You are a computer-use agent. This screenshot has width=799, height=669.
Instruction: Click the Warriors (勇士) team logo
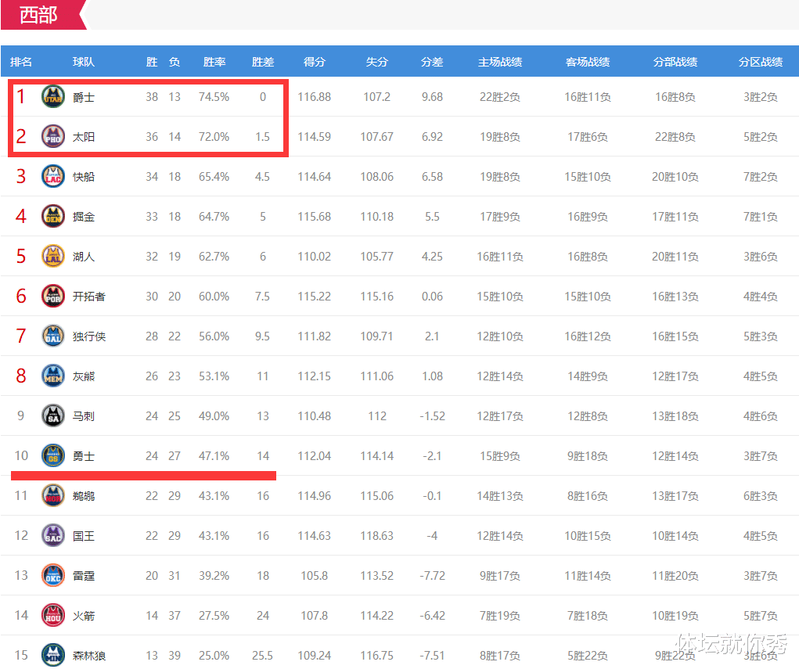coord(52,455)
